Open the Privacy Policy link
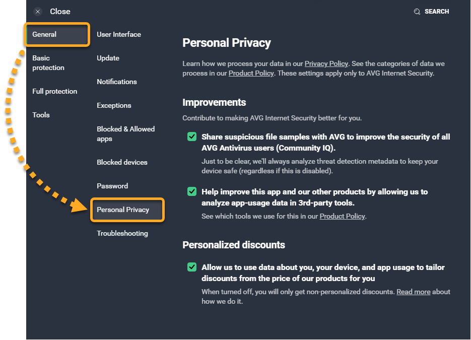This screenshot has height=340, width=471. click(x=326, y=64)
